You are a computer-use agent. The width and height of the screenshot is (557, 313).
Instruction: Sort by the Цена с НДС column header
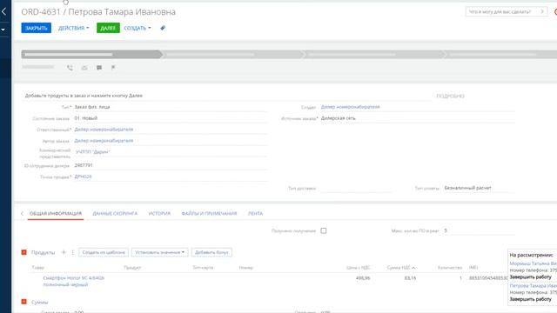(x=358, y=268)
